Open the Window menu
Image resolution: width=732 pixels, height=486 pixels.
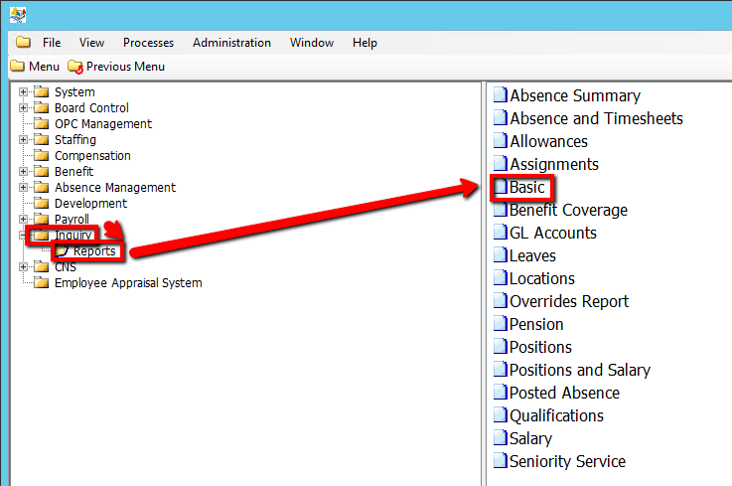(311, 43)
